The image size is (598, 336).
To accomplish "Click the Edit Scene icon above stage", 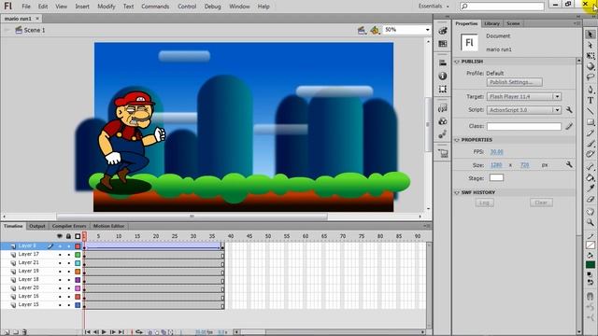I will tap(362, 30).
